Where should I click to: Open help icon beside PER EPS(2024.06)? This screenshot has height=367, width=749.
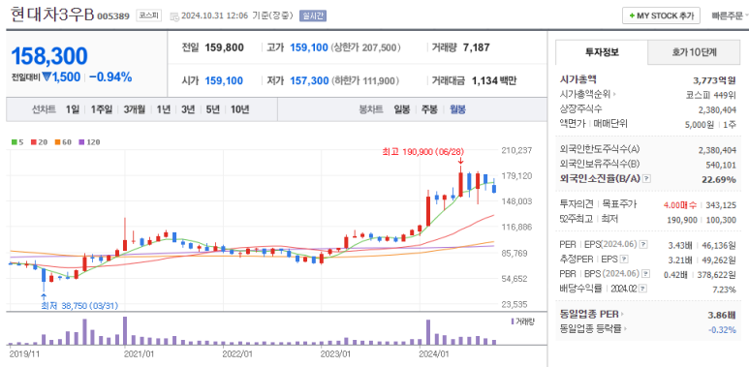point(643,245)
